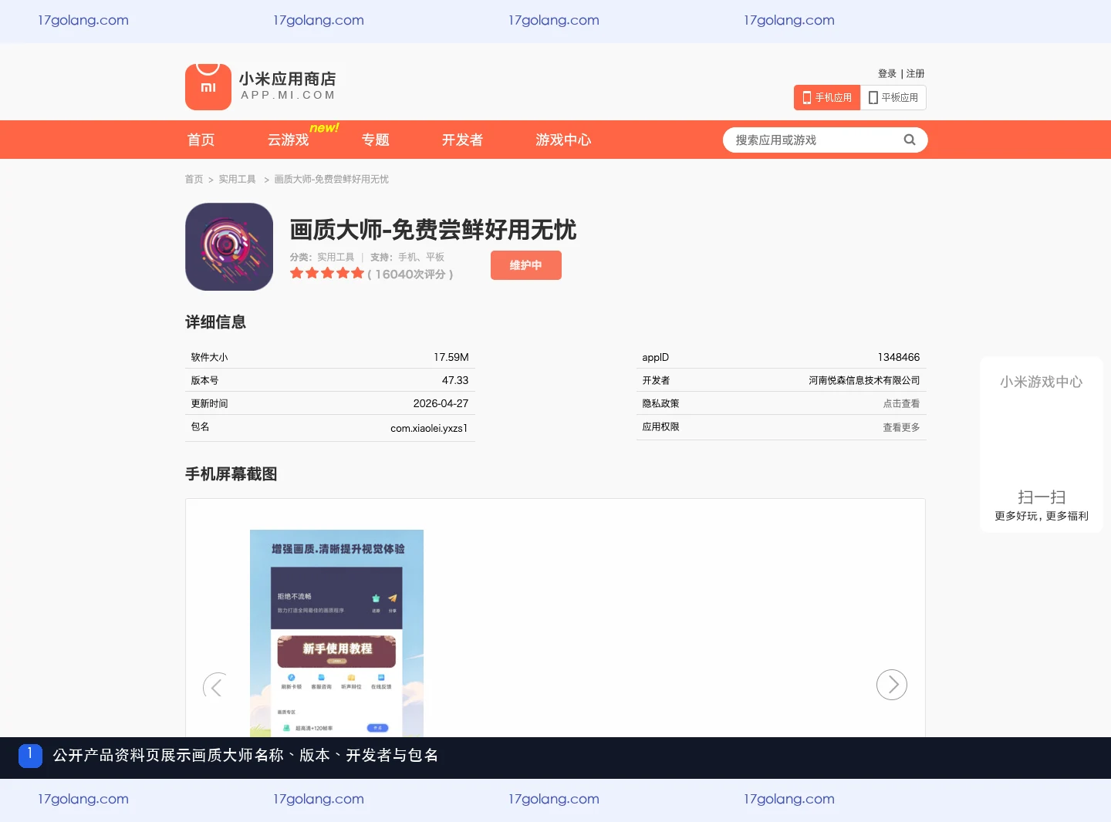Click the version number 47.33
1111x822 pixels.
tap(455, 380)
